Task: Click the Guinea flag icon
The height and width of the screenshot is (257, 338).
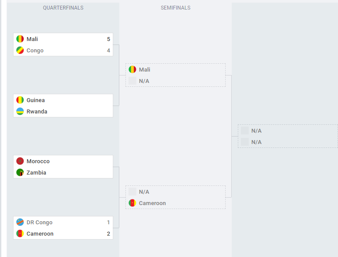Action: click(x=20, y=100)
